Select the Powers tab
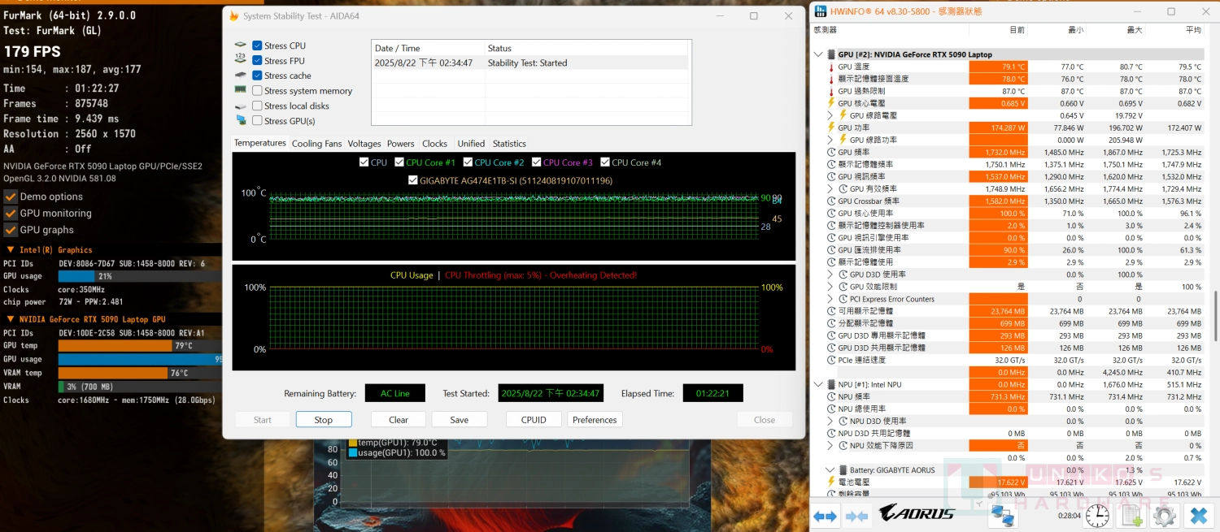 (401, 144)
